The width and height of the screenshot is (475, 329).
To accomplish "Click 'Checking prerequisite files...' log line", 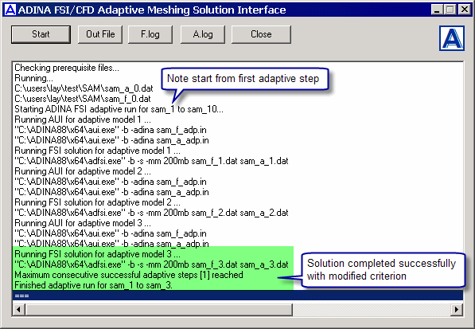I will [67, 68].
